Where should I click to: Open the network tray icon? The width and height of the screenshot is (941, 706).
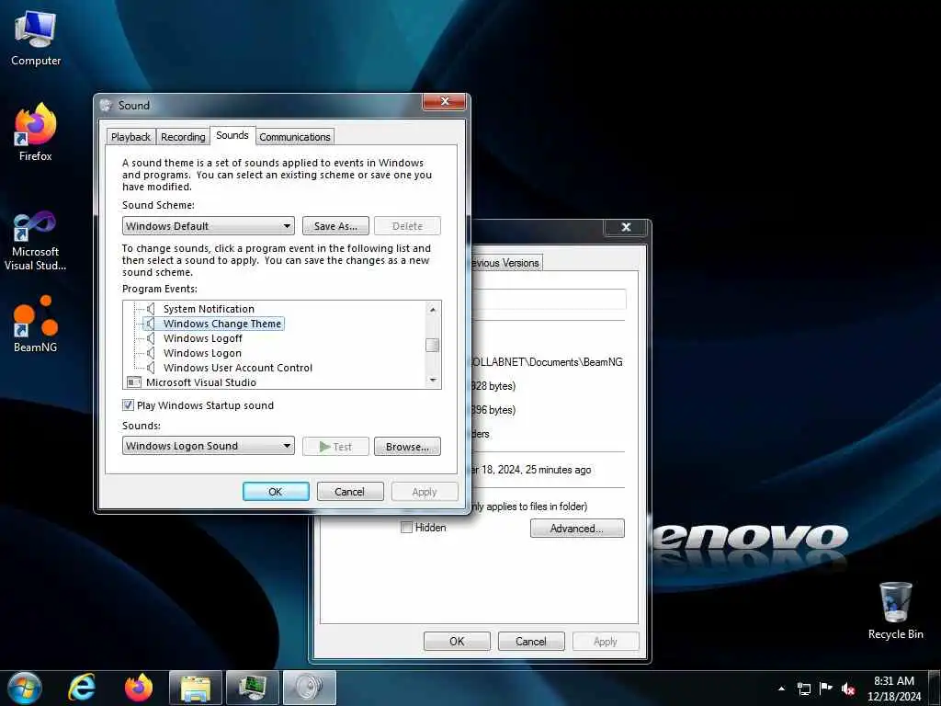pyautogui.click(x=803, y=689)
